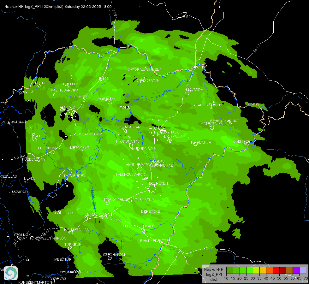Click the EDELENY city label
Image resolution: width=309 pixels, height=284 pixels.
tap(71, 84)
